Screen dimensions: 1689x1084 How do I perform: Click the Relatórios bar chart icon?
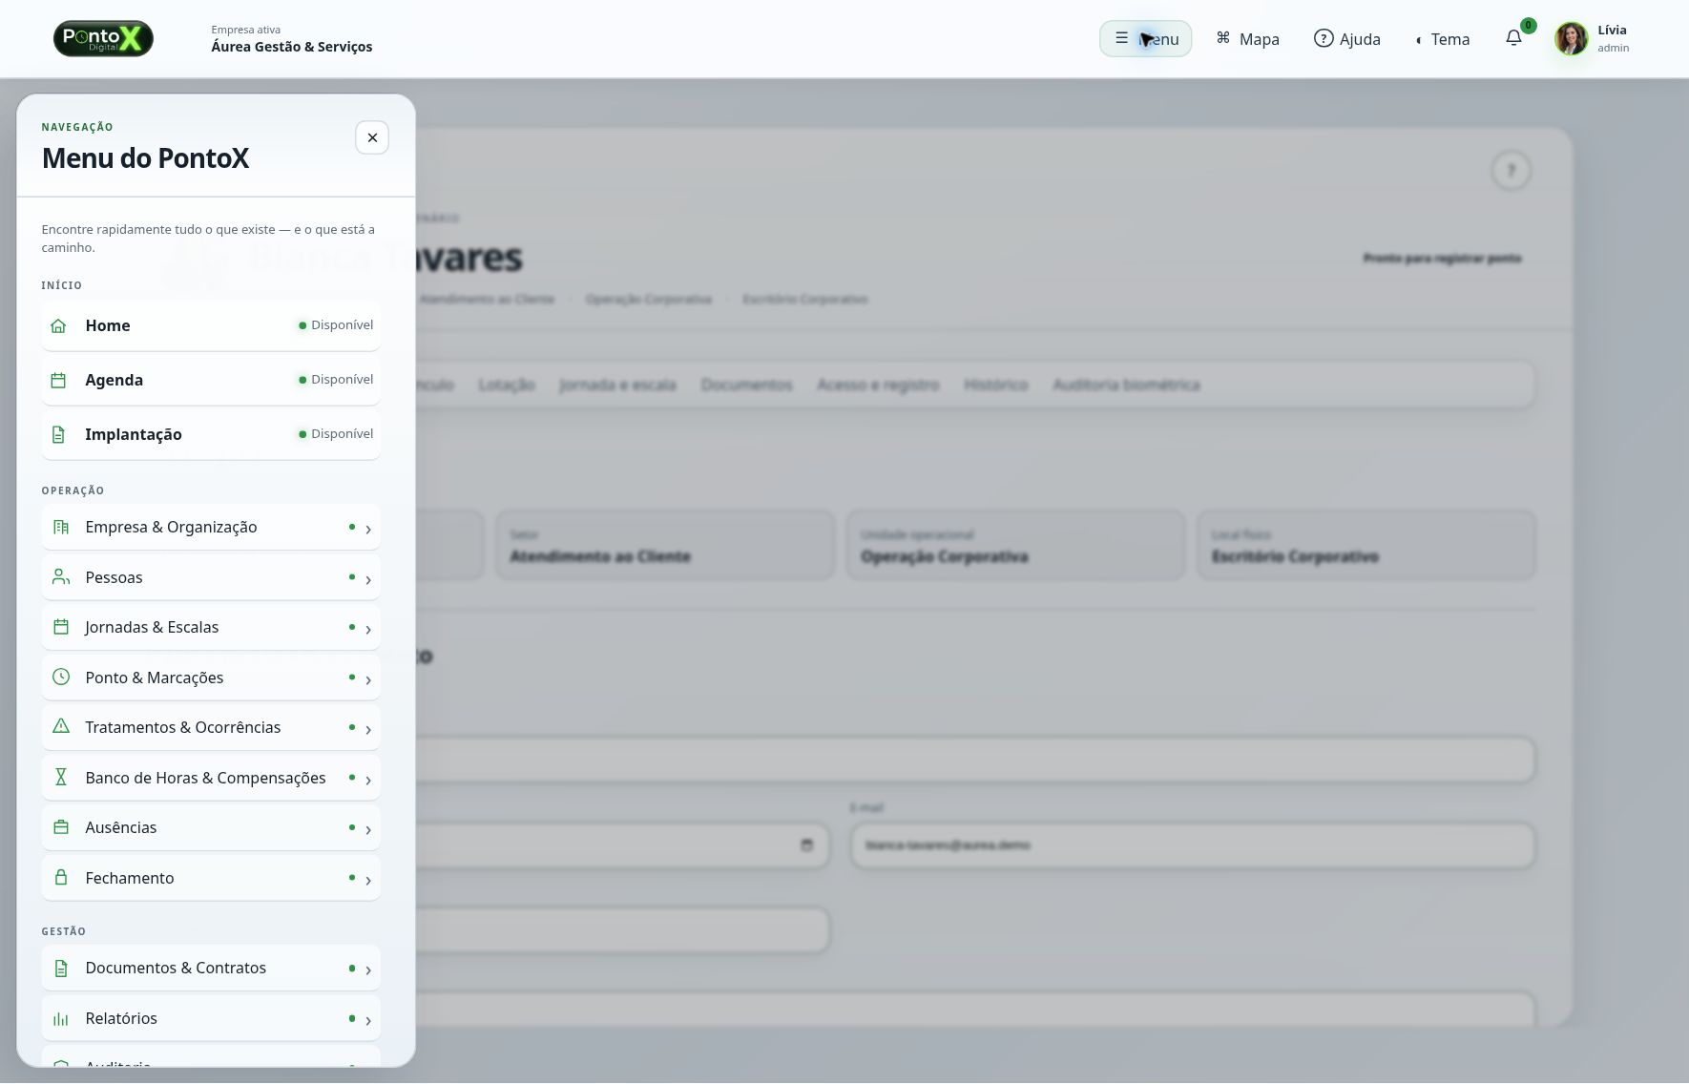pyautogui.click(x=61, y=1019)
